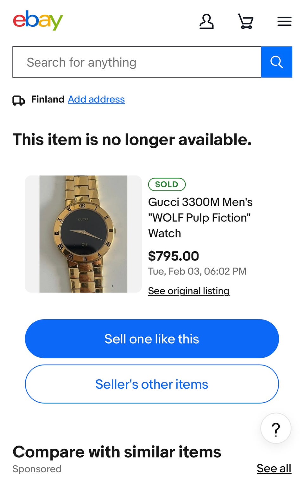
Task: Click 'See all' similar items
Action: (x=274, y=469)
